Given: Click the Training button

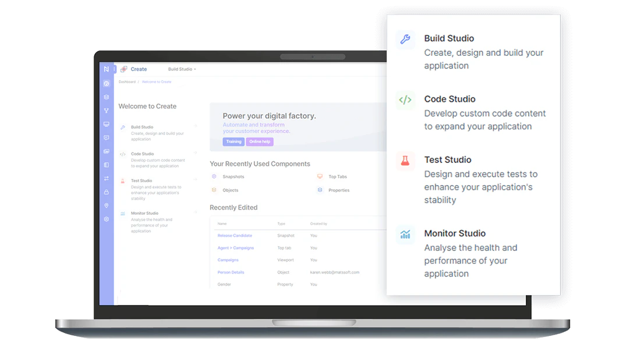Looking at the screenshot, I should pyautogui.click(x=233, y=141).
